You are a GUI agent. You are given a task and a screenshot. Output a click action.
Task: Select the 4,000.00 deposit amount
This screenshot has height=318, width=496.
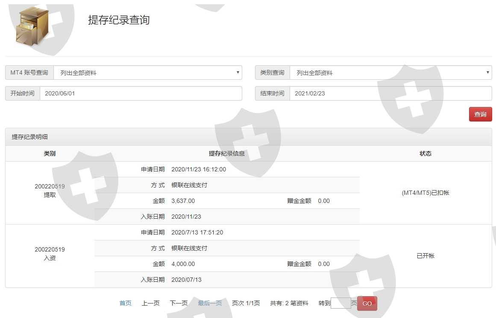[183, 264]
